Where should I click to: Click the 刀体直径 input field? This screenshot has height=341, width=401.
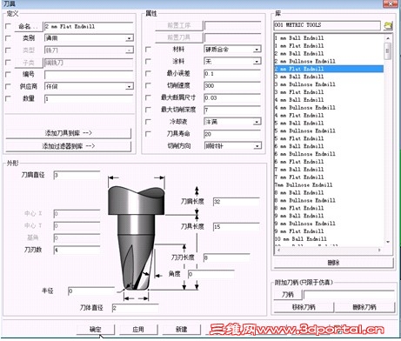(136, 308)
